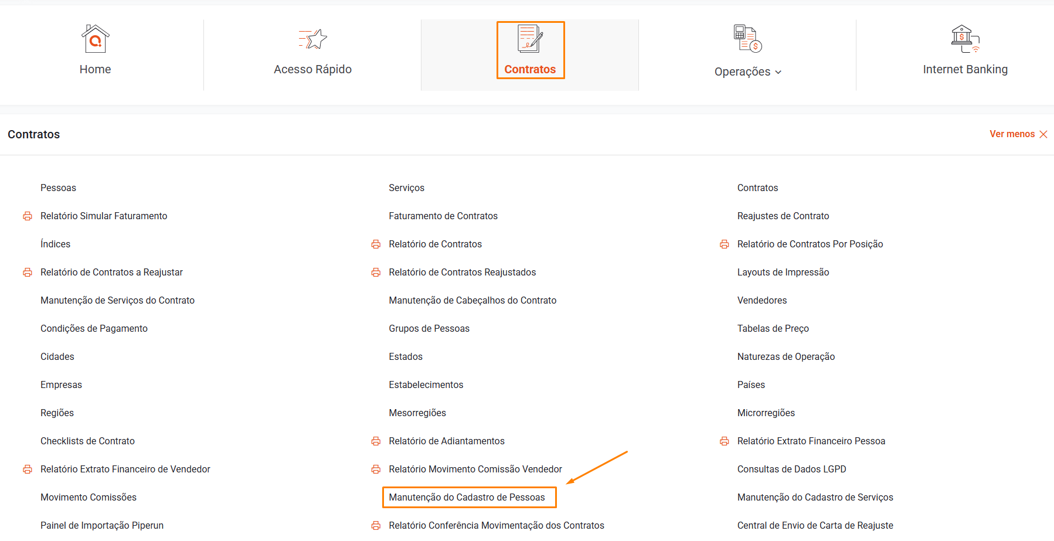
Task: Click printer icon beside Relatório de Adiantamentos
Action: (x=376, y=441)
